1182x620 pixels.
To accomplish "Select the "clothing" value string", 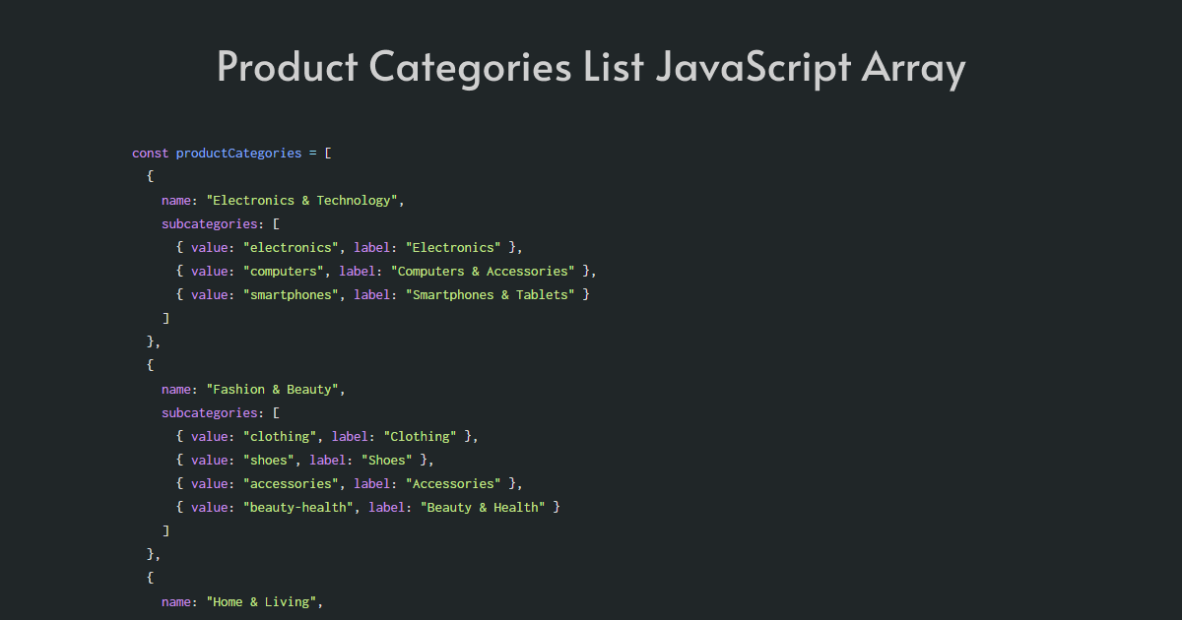I will (x=279, y=436).
